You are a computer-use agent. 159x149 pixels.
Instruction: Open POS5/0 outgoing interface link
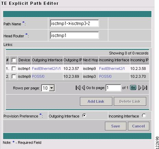pyautogui.click(x=38, y=76)
